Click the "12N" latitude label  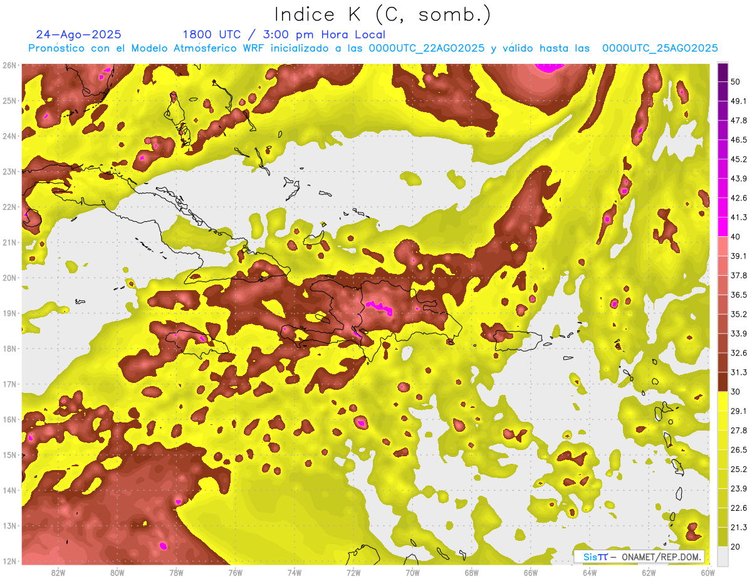tap(9, 561)
